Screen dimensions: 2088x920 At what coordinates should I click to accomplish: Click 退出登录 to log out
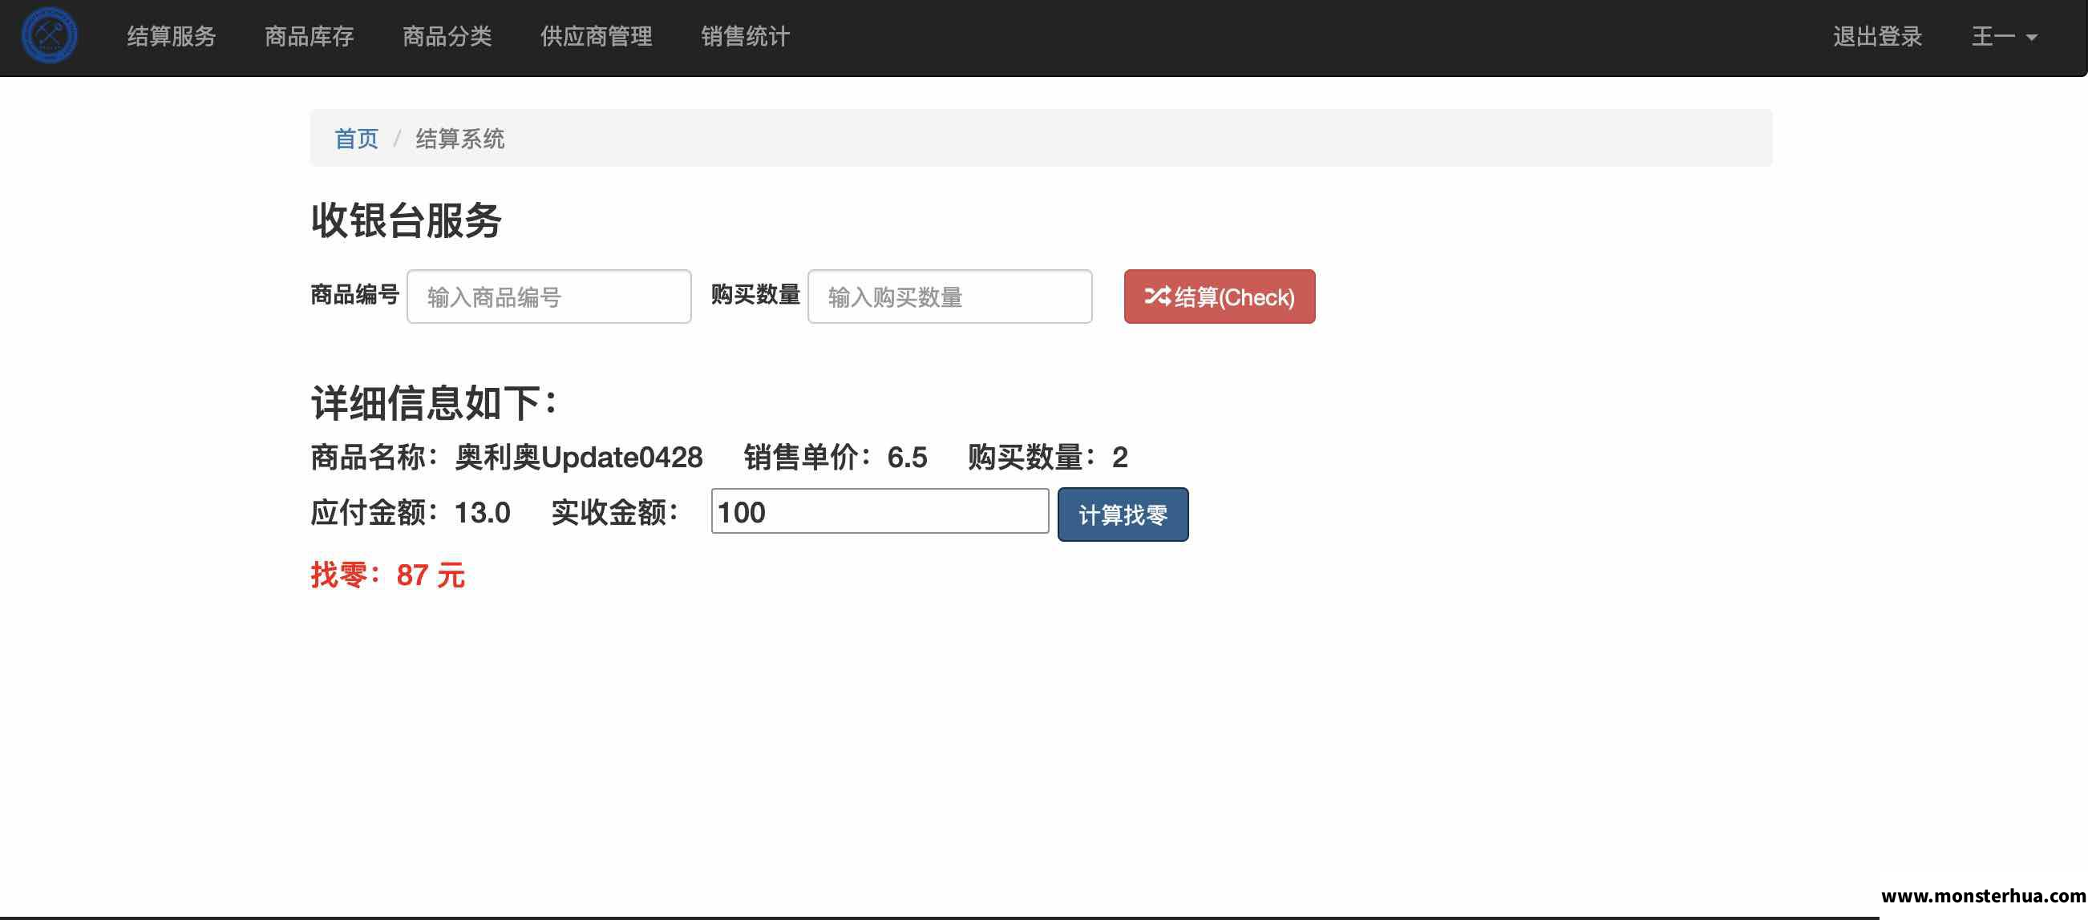(1877, 36)
